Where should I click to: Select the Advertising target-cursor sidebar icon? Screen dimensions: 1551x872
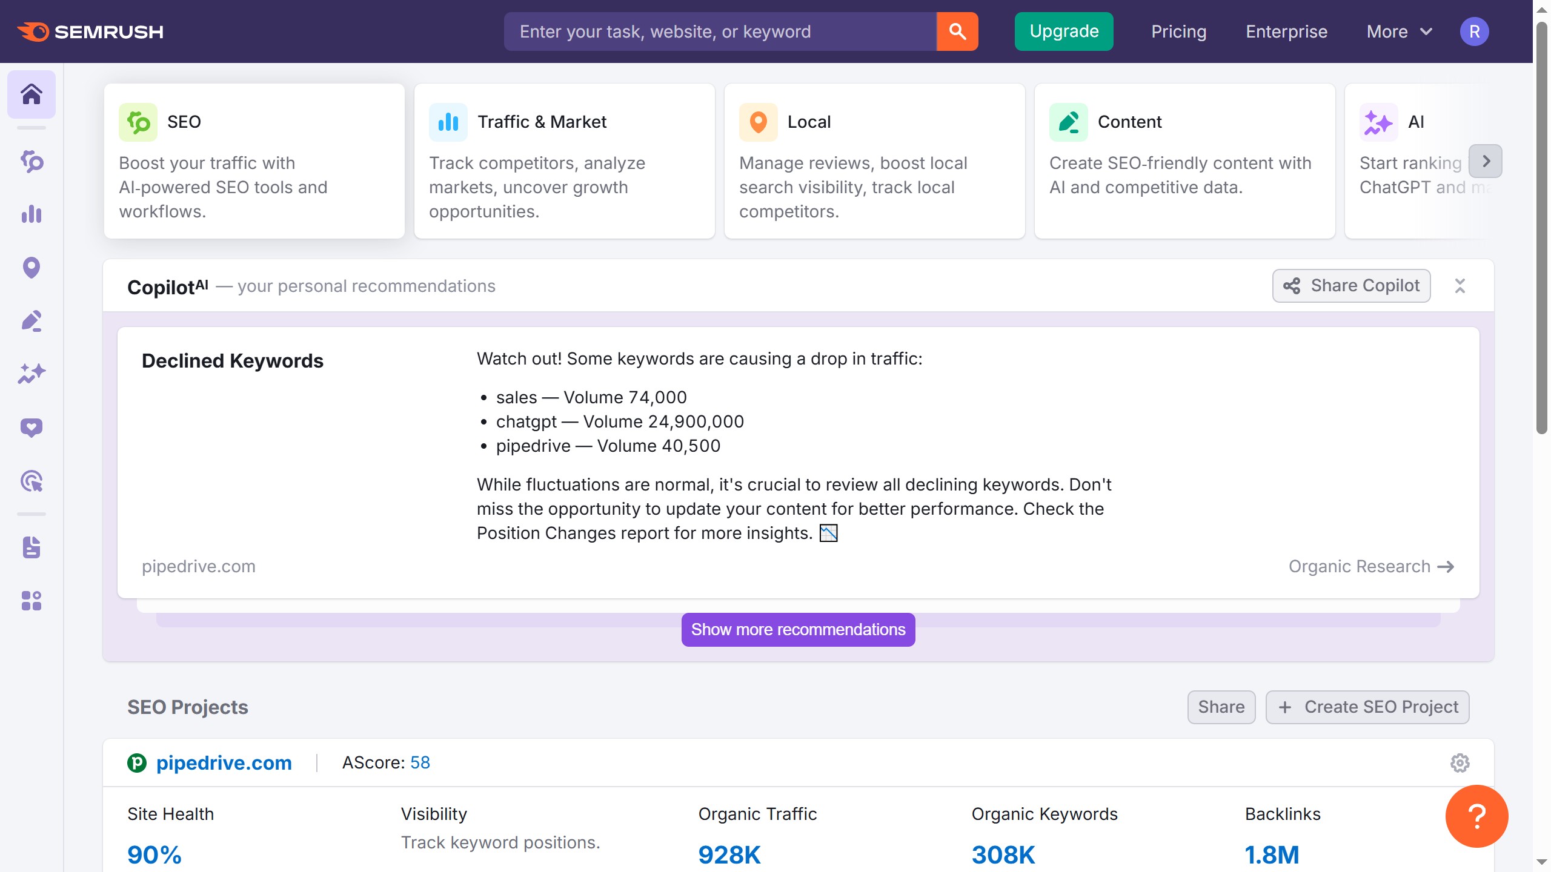[31, 480]
